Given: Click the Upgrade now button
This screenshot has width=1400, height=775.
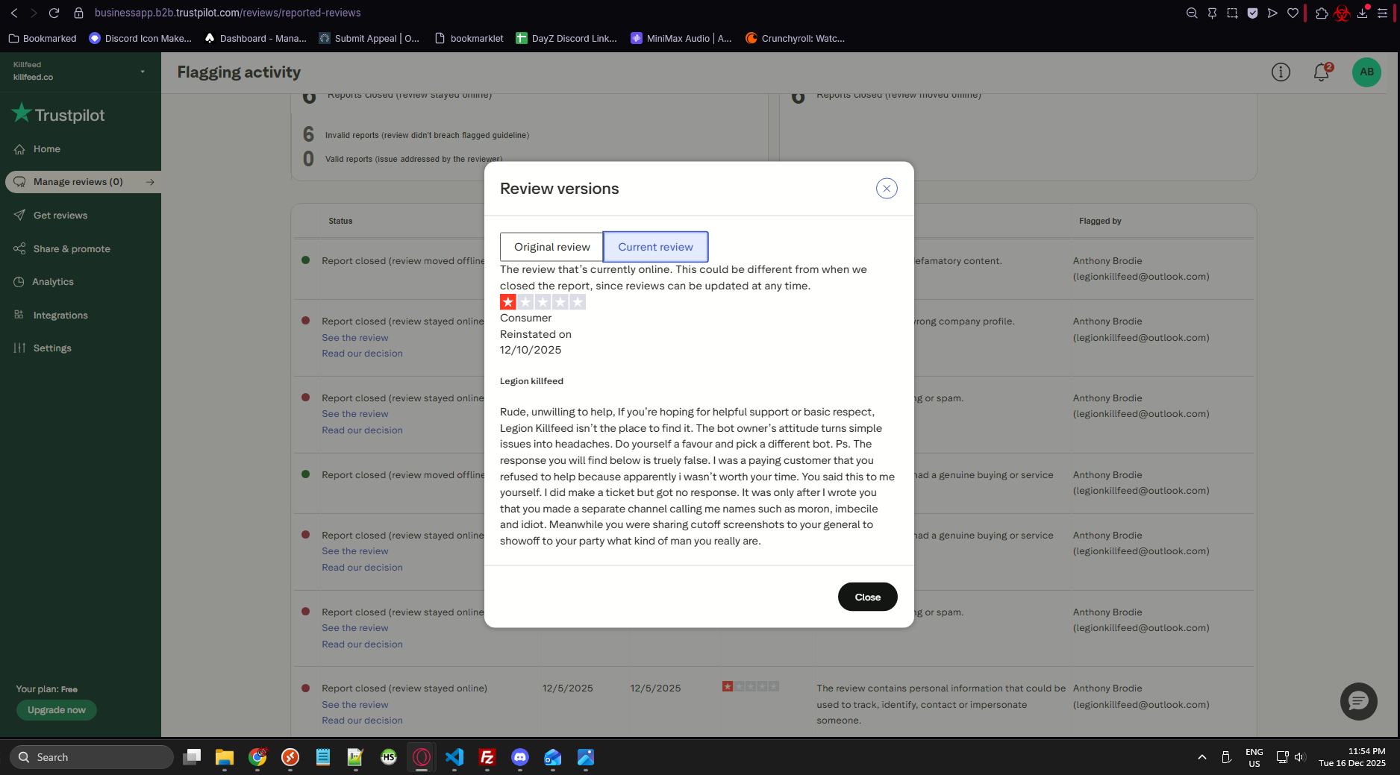Looking at the screenshot, I should pyautogui.click(x=57, y=710).
